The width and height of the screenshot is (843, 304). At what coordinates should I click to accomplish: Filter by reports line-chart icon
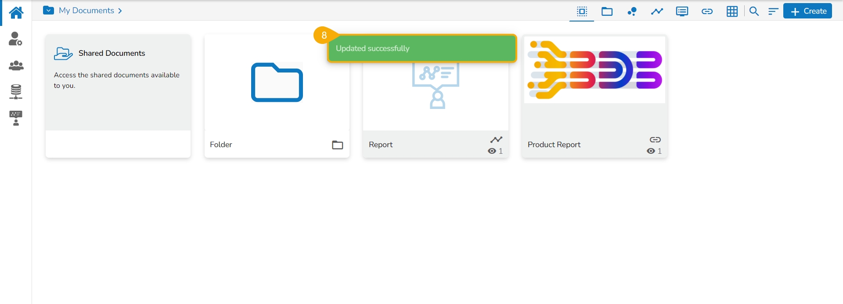tap(657, 12)
